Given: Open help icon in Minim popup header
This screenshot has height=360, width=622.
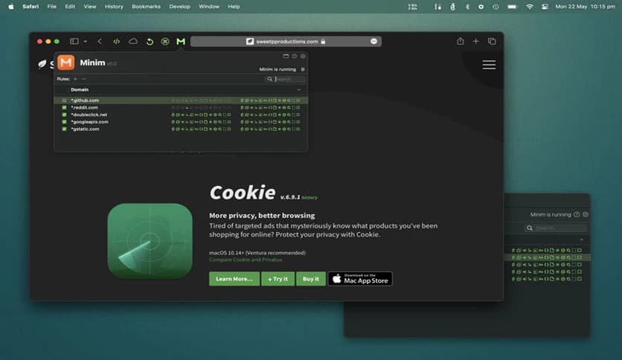Looking at the screenshot, I should pos(295,56).
